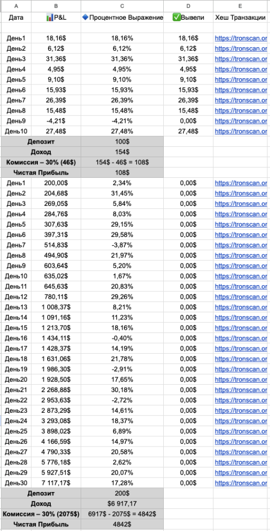Click the cell with 154$ - 46$ = 108$

122,162
